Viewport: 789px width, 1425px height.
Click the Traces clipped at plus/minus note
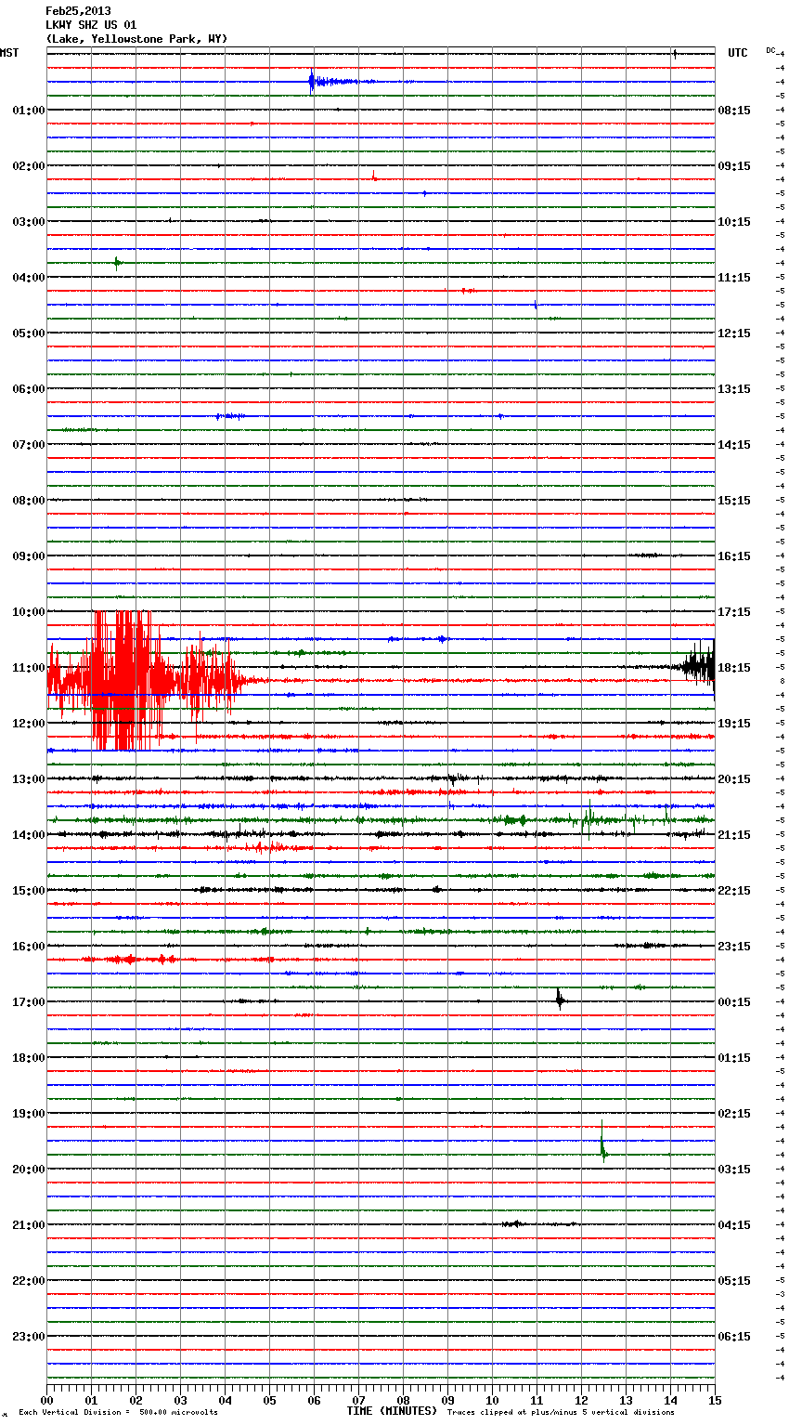coord(561,1413)
